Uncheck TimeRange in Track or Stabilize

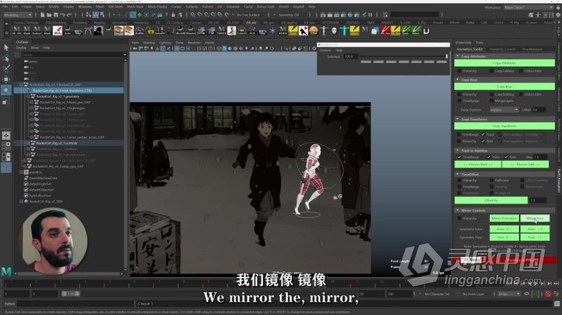click(x=459, y=157)
